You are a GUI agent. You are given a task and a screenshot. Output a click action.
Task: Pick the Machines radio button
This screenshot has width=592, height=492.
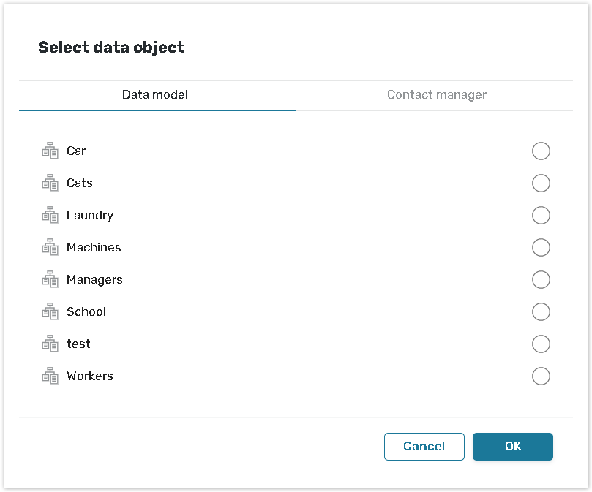click(x=541, y=248)
